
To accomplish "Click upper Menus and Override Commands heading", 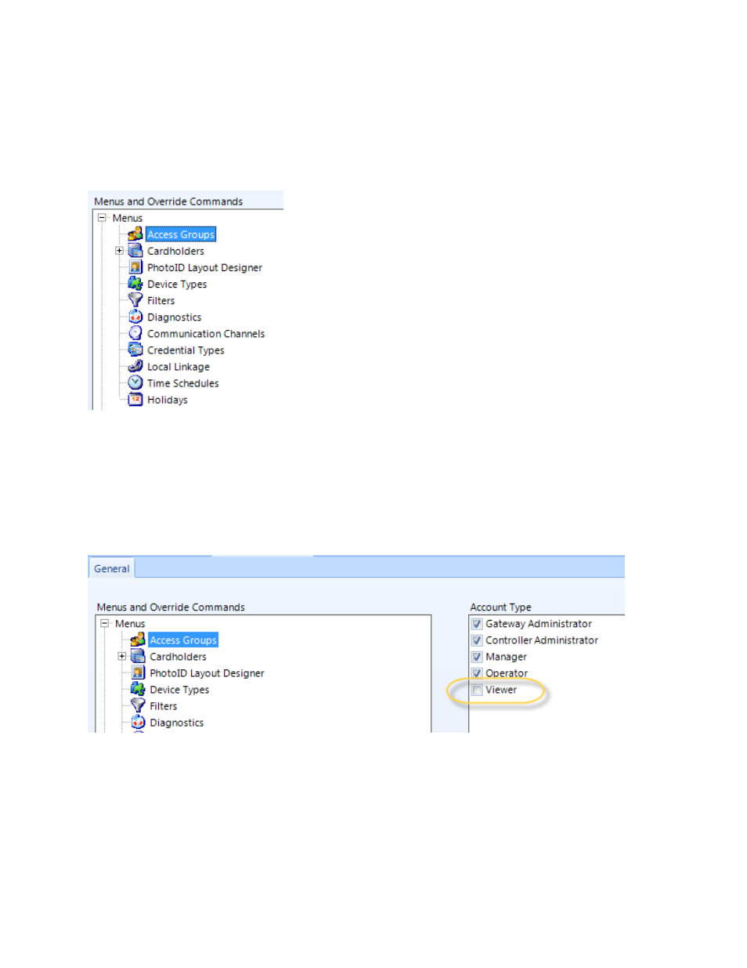I will pos(168,201).
